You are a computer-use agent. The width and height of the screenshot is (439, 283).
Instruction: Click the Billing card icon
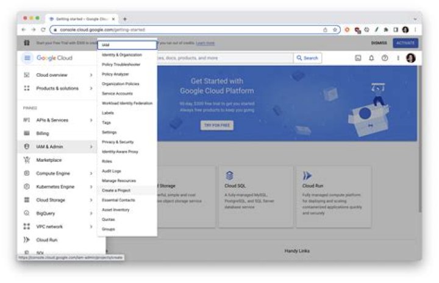(x=27, y=133)
